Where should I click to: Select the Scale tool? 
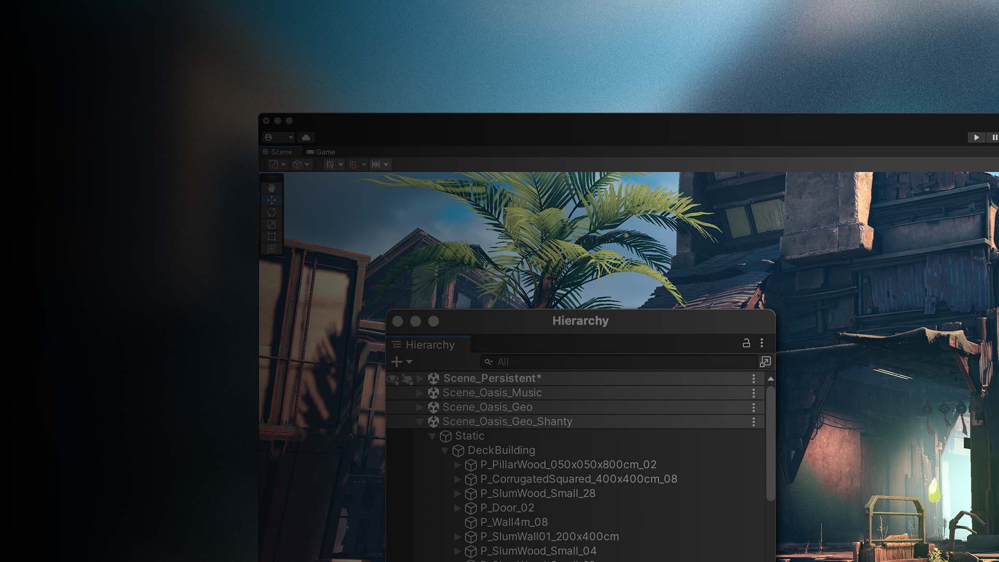273,225
